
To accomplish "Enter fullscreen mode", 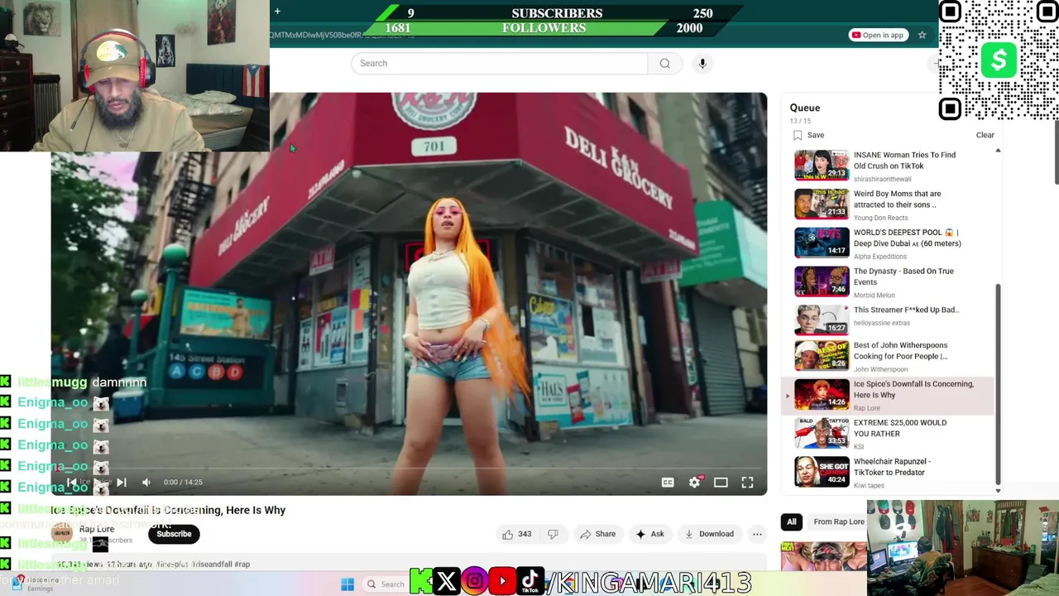I will (747, 483).
